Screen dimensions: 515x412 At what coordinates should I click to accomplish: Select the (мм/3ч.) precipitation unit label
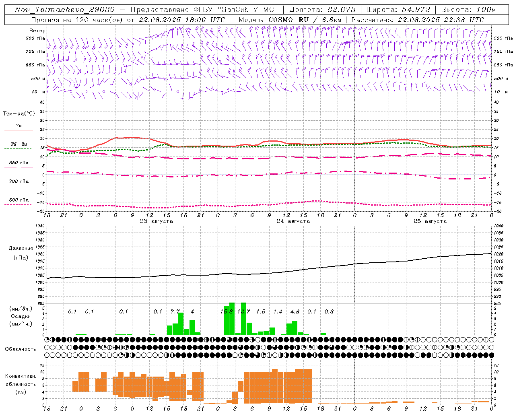(x=21, y=309)
